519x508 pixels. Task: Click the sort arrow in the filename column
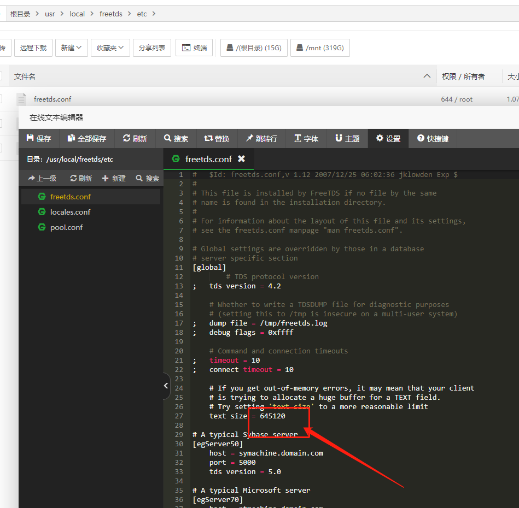(x=427, y=76)
